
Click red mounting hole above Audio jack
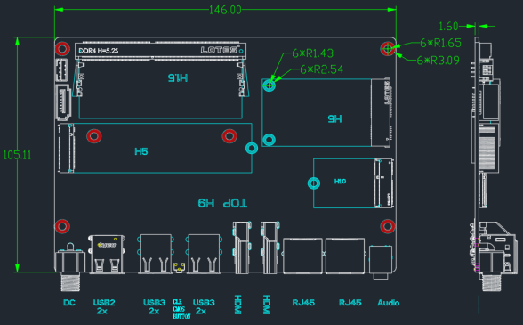(387, 226)
